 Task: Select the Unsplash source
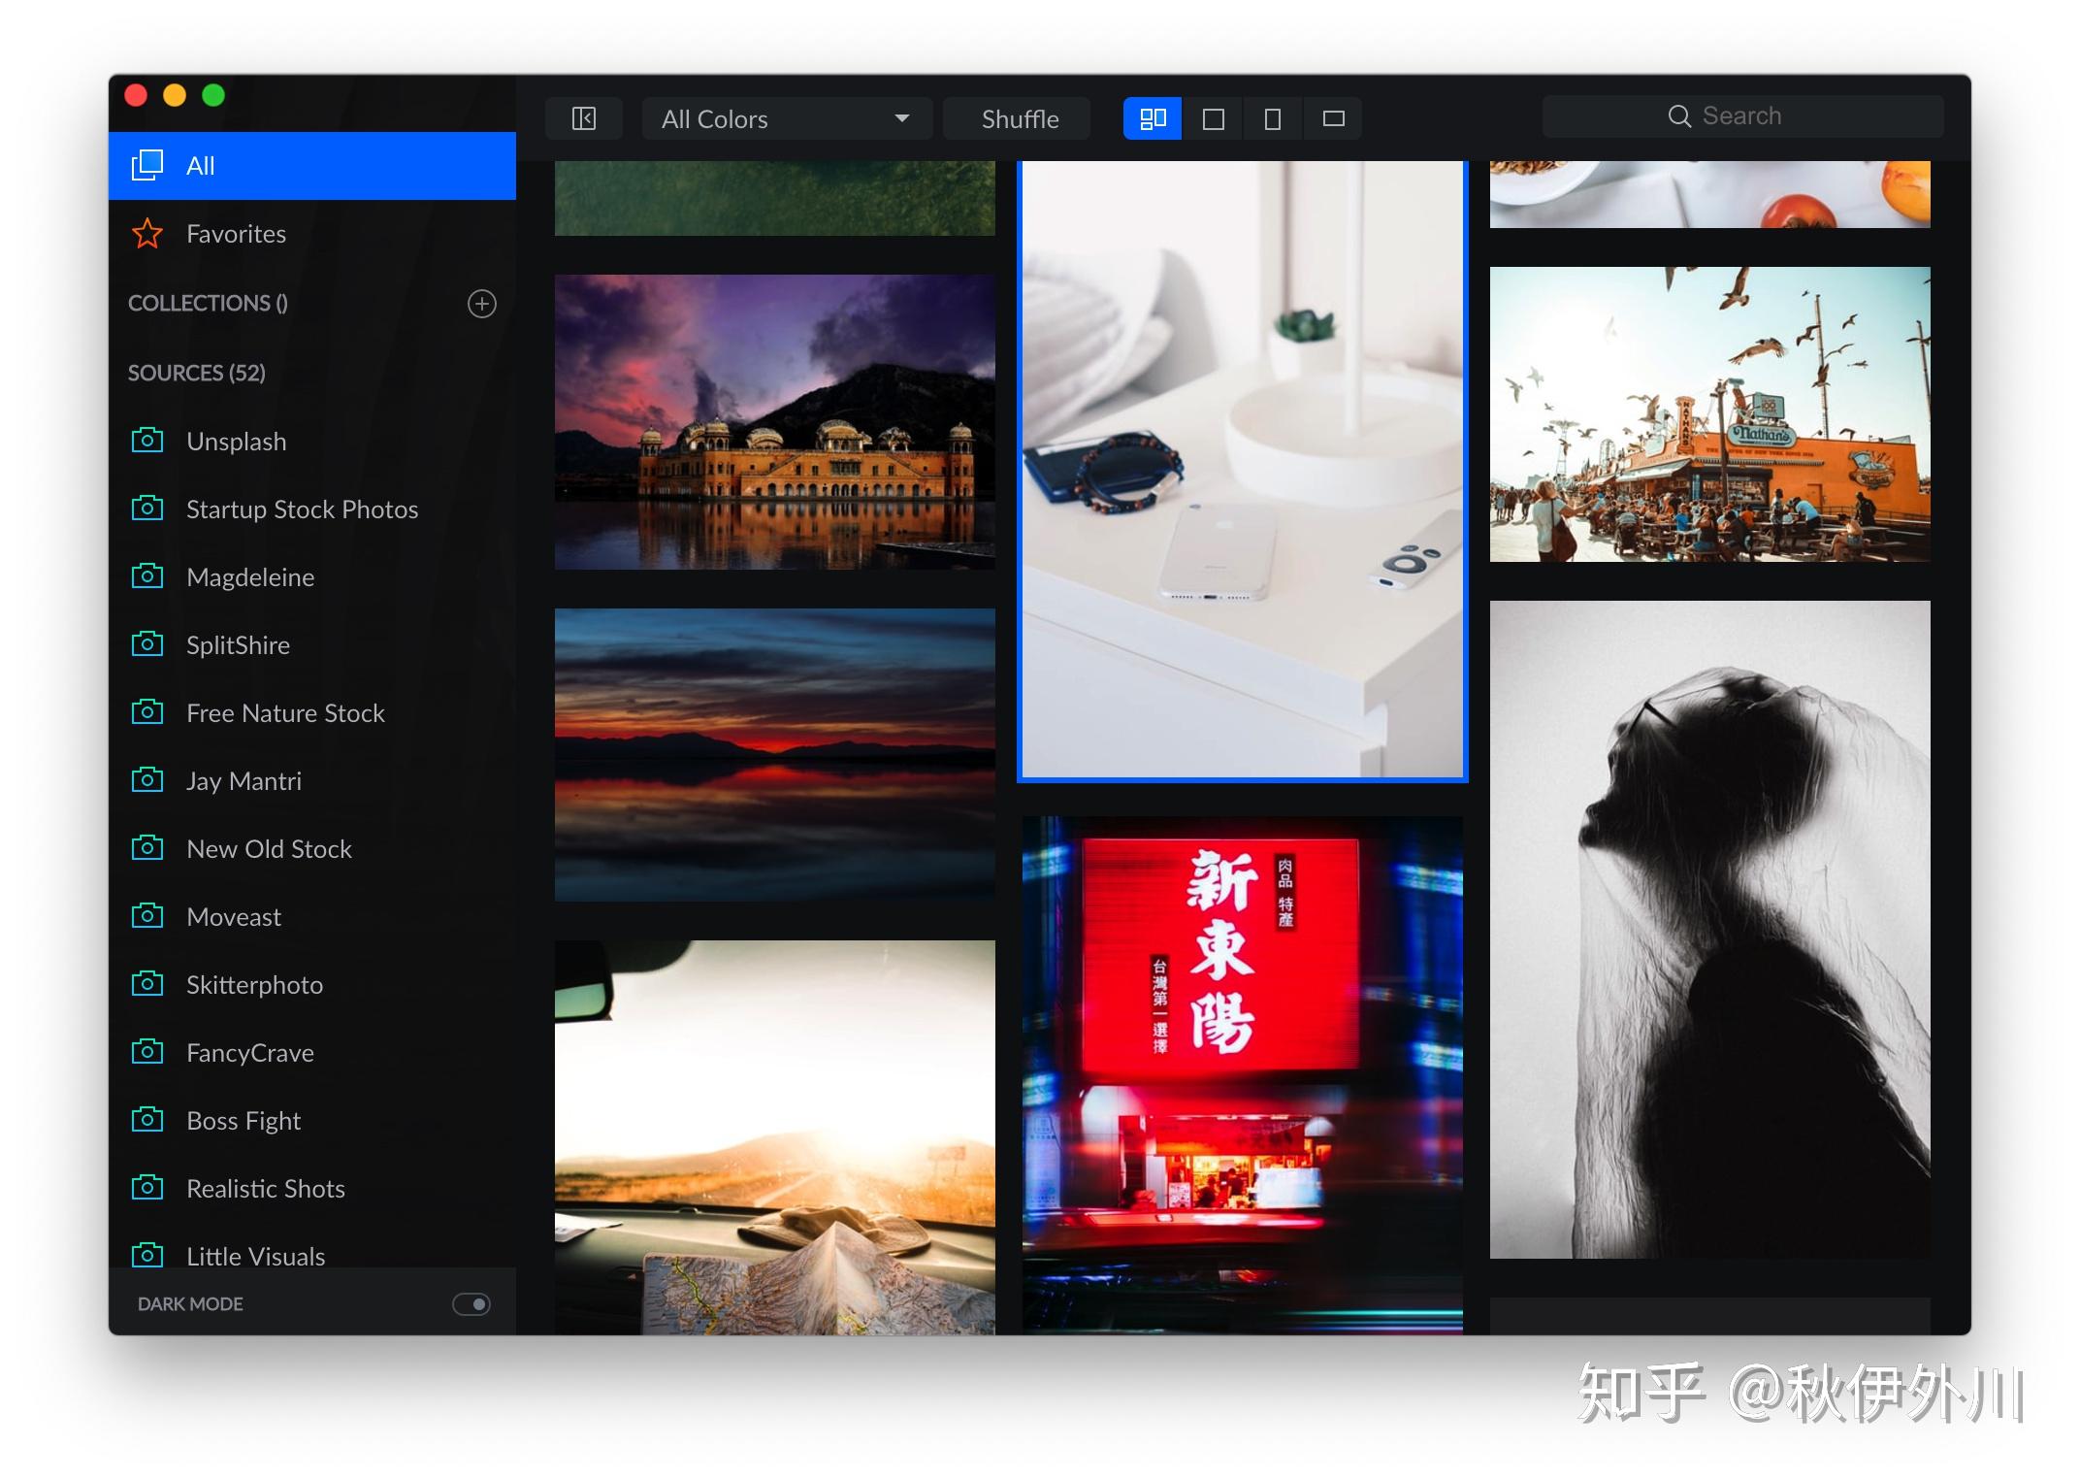(x=312, y=442)
